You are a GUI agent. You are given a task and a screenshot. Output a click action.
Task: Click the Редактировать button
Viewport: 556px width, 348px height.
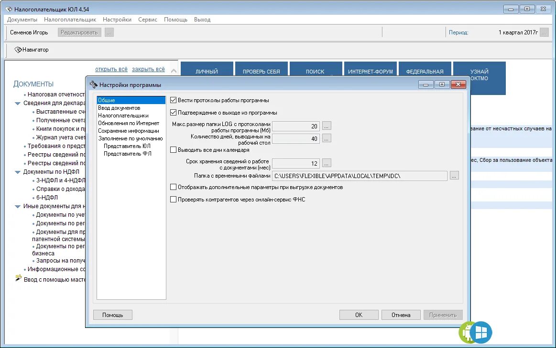coord(79,32)
